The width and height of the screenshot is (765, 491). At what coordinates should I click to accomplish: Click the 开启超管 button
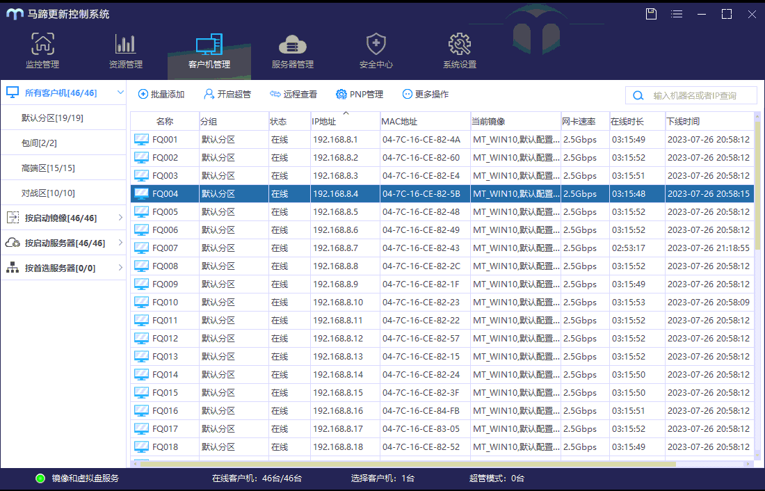pos(227,94)
